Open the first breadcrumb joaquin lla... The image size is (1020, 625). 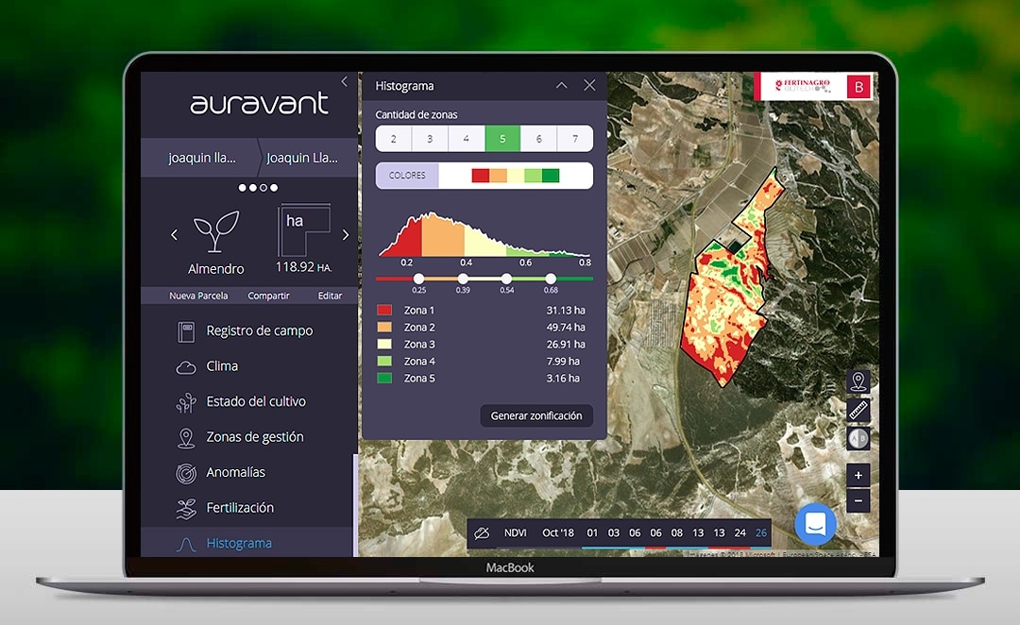[202, 158]
